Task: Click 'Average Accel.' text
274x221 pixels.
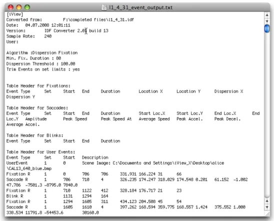Action: [23, 124]
